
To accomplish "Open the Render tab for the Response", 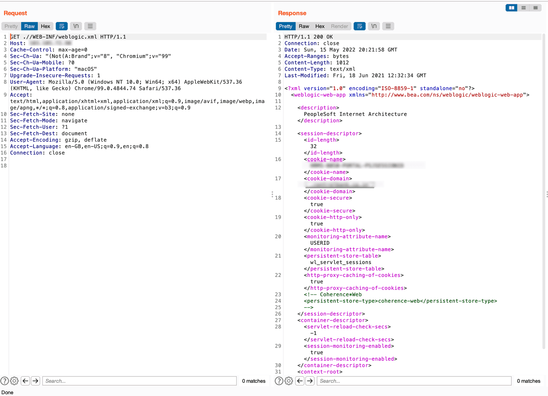I will (x=339, y=26).
